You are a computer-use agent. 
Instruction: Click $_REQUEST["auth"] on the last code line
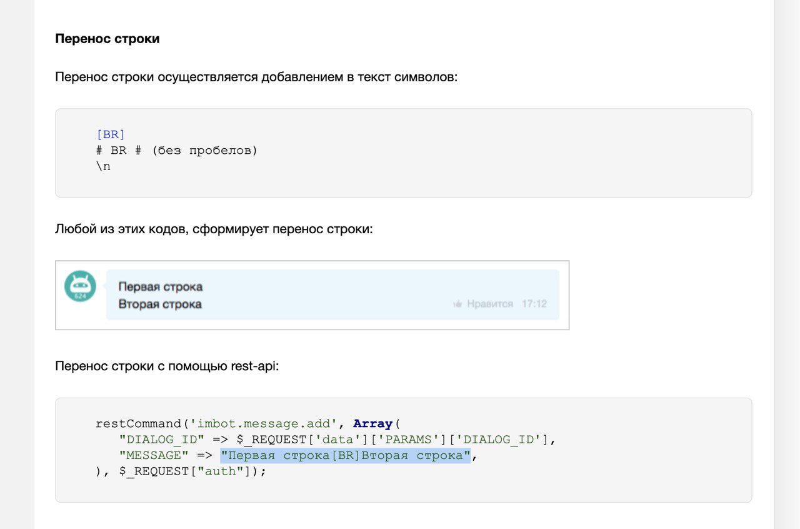click(x=185, y=471)
